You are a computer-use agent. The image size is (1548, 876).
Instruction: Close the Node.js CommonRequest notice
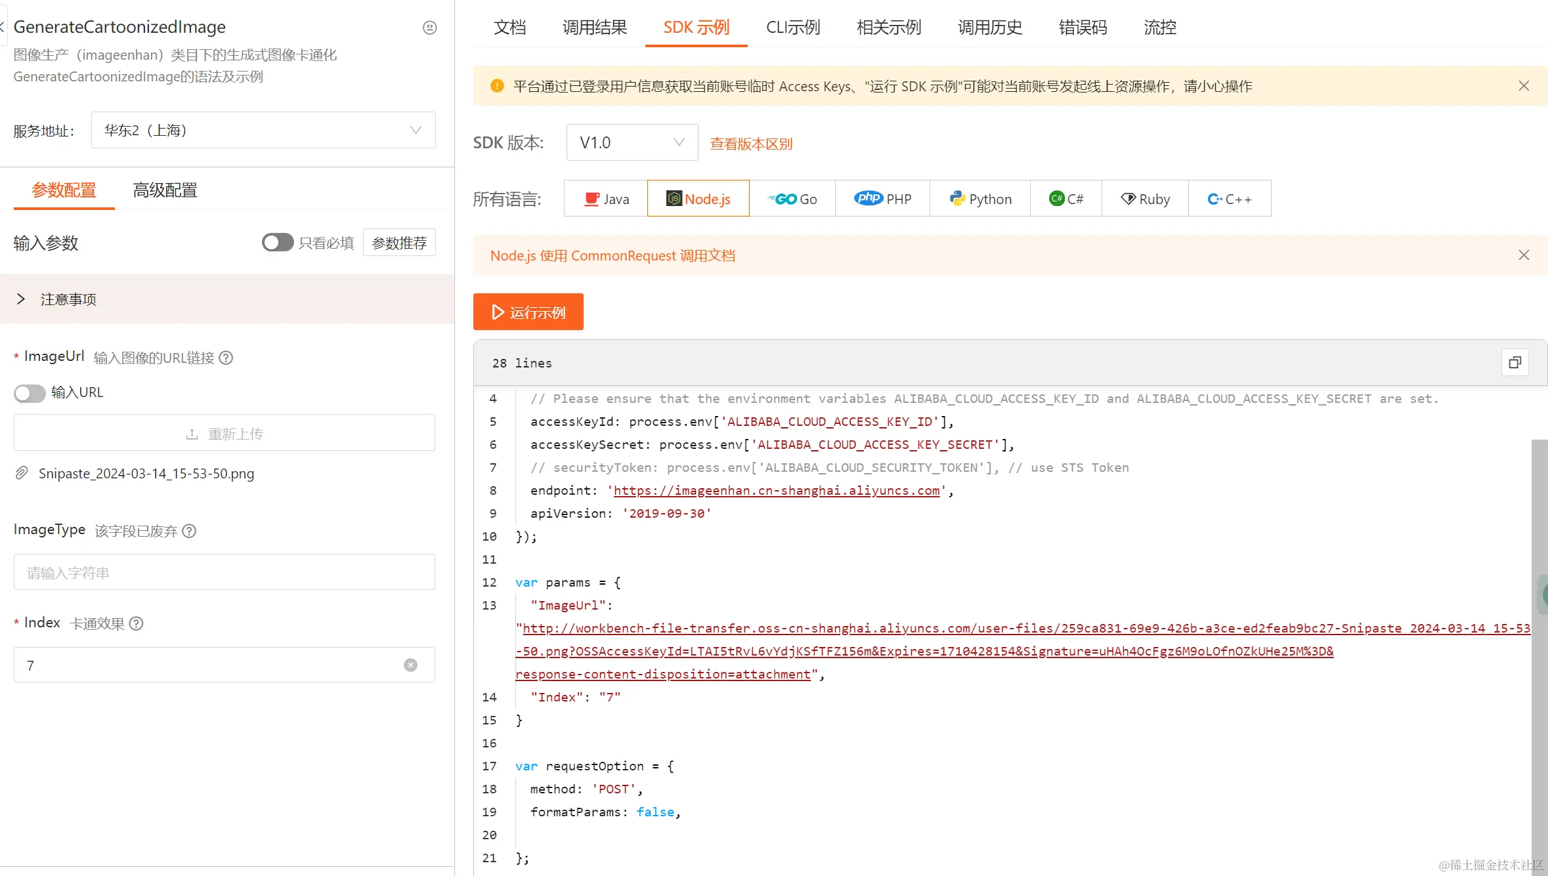[x=1524, y=255]
